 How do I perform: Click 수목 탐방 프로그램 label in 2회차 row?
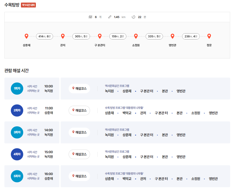tap(124, 108)
